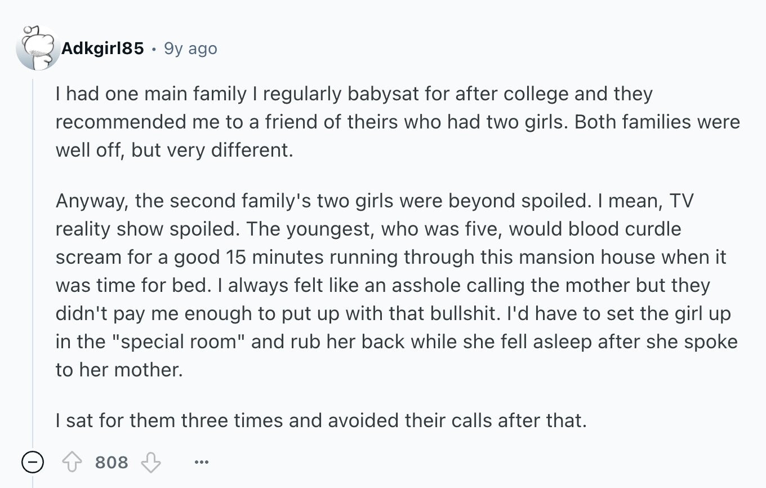Viewport: 766px width, 488px height.
Task: Upvote the comment by Adkgirl85
Action: [72, 463]
